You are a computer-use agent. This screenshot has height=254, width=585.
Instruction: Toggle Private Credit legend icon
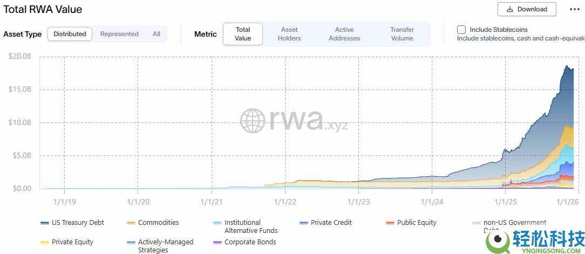coord(304,223)
